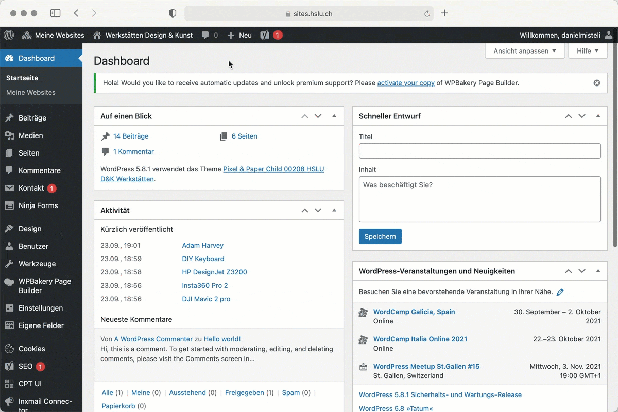Open the Neu add-new menu
Image resolution: width=618 pixels, height=412 pixels.
pyautogui.click(x=239, y=35)
